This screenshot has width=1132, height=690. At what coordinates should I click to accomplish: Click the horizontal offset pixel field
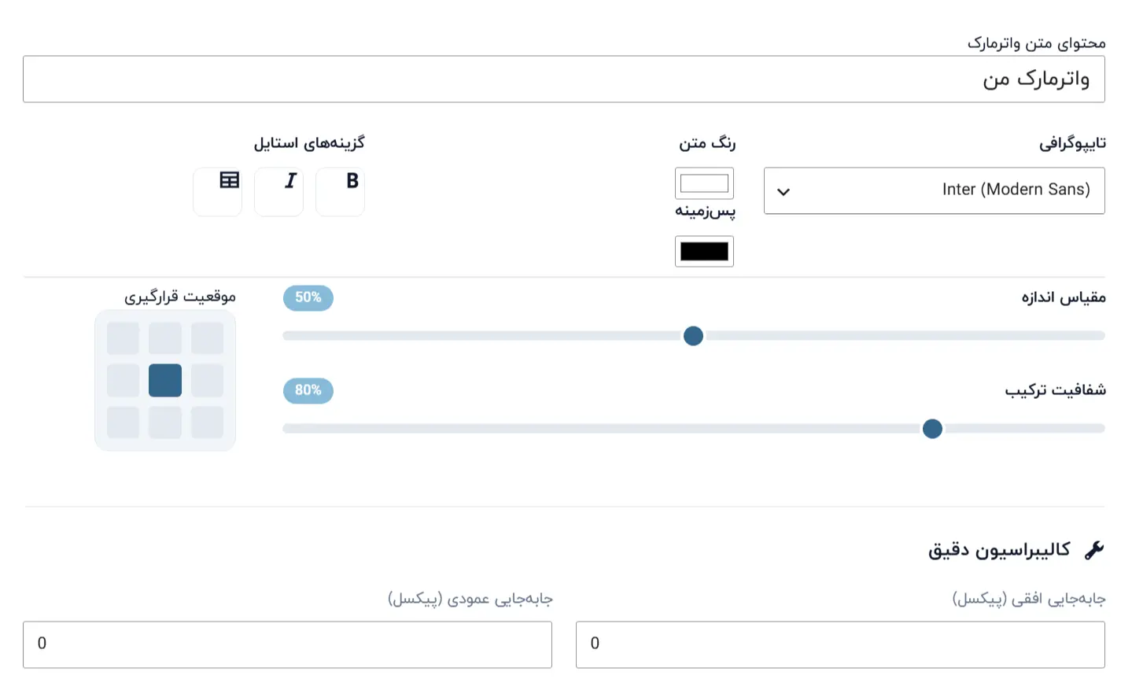(x=840, y=644)
